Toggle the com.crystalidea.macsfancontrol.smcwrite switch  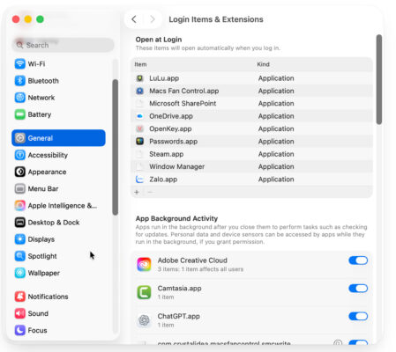point(358,342)
